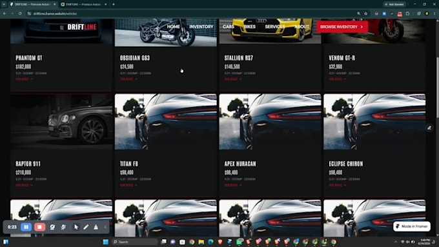This screenshot has height=247, width=439.
Task: Select the pen annotation tool in recorder
Action: [x=86, y=227]
